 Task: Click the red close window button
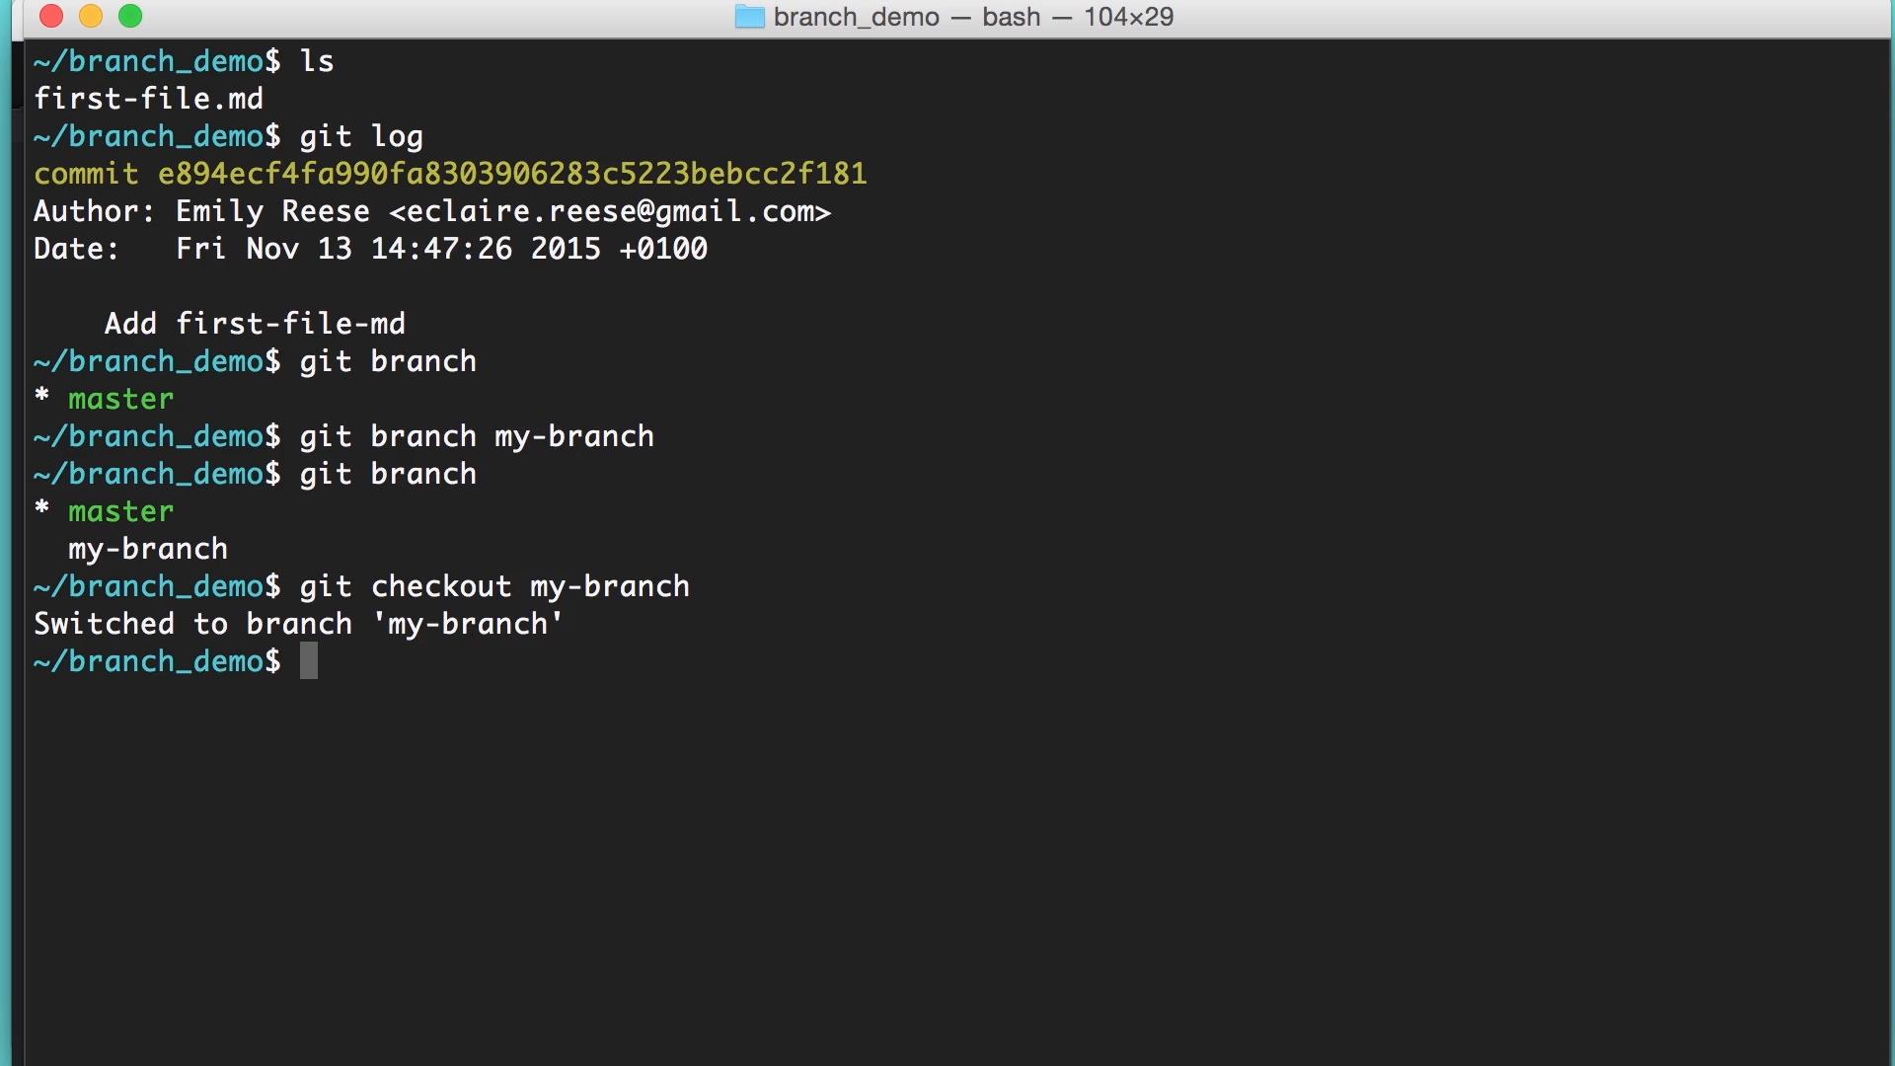51,16
